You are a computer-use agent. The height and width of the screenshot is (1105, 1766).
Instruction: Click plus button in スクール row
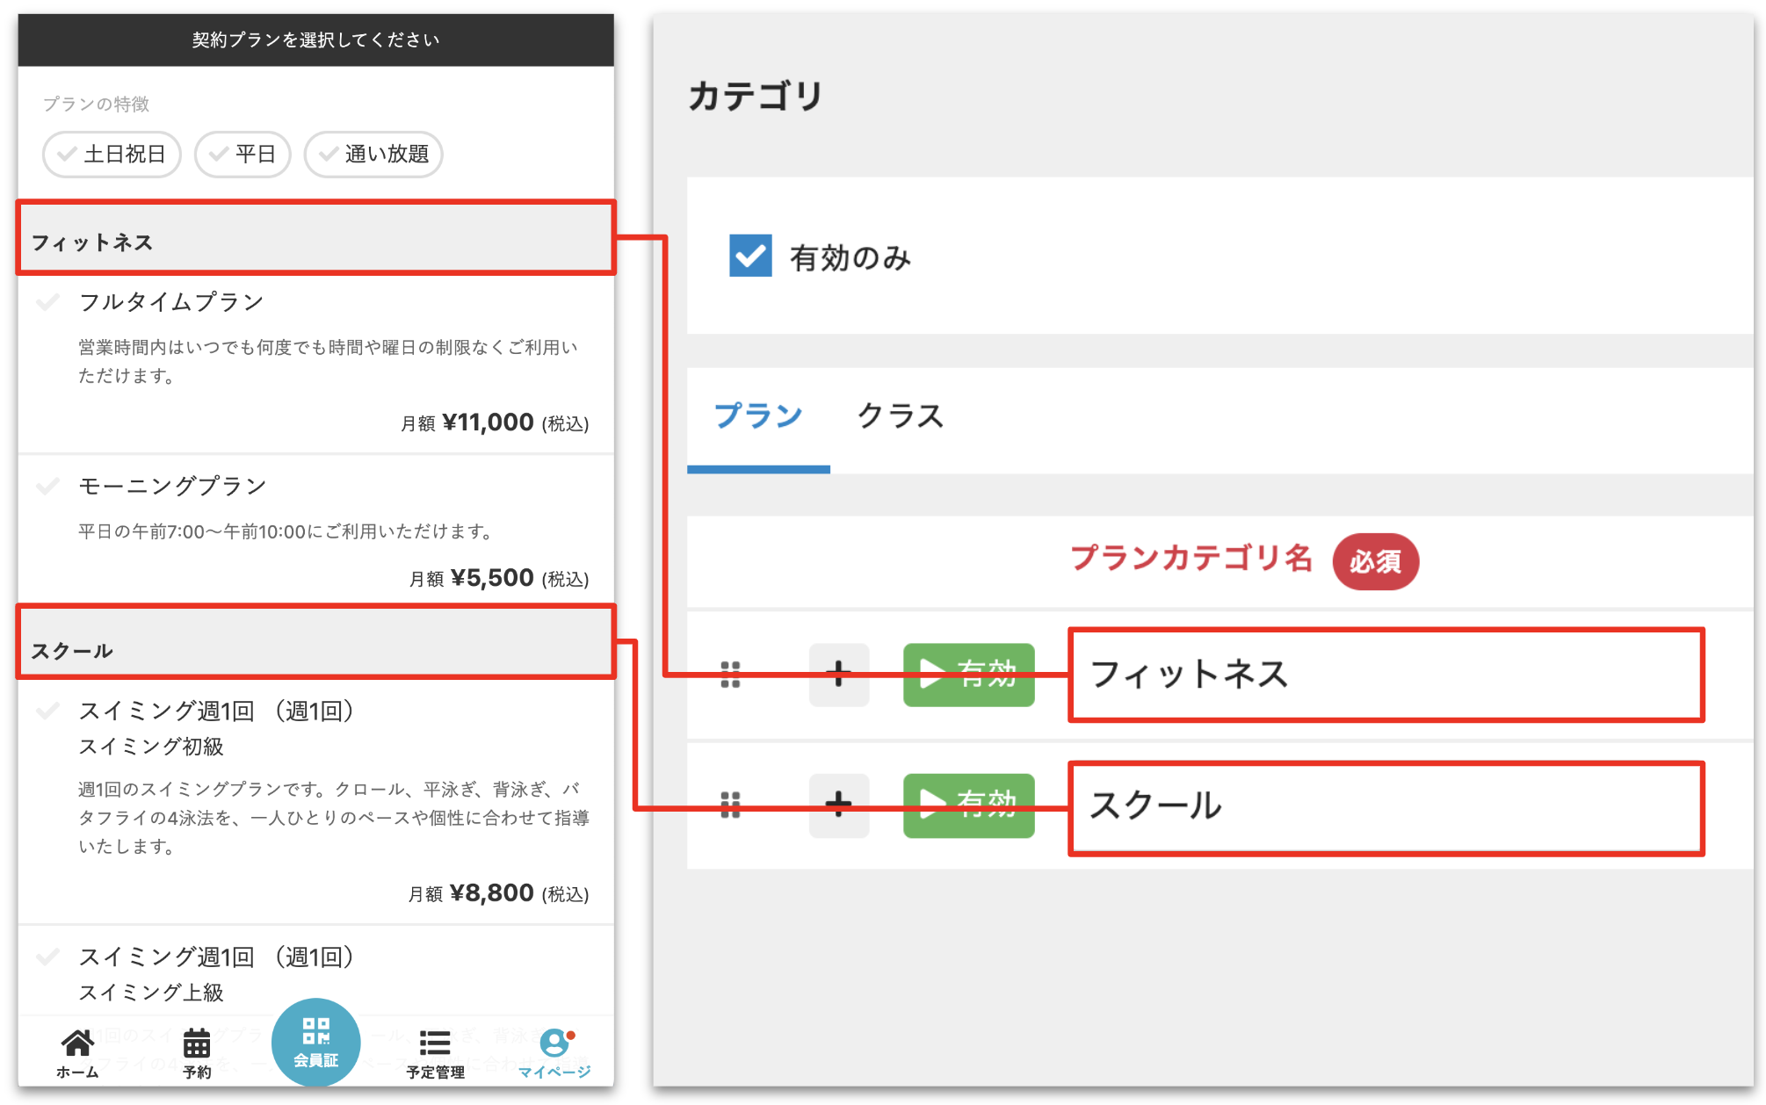pyautogui.click(x=839, y=805)
